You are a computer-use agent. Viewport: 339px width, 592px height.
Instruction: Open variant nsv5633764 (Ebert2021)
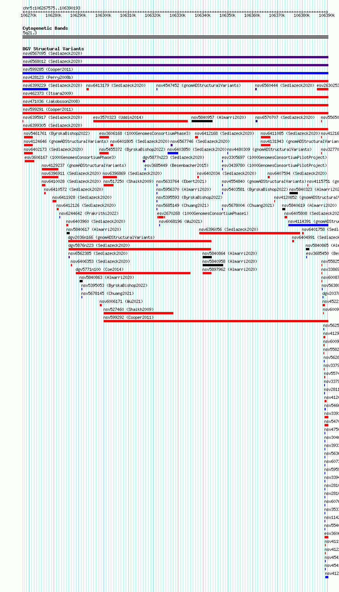[181, 181]
